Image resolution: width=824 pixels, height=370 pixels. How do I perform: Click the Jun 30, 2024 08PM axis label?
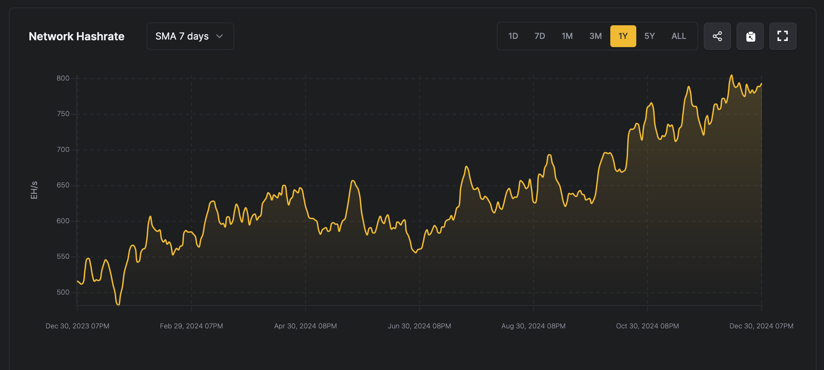(419, 326)
